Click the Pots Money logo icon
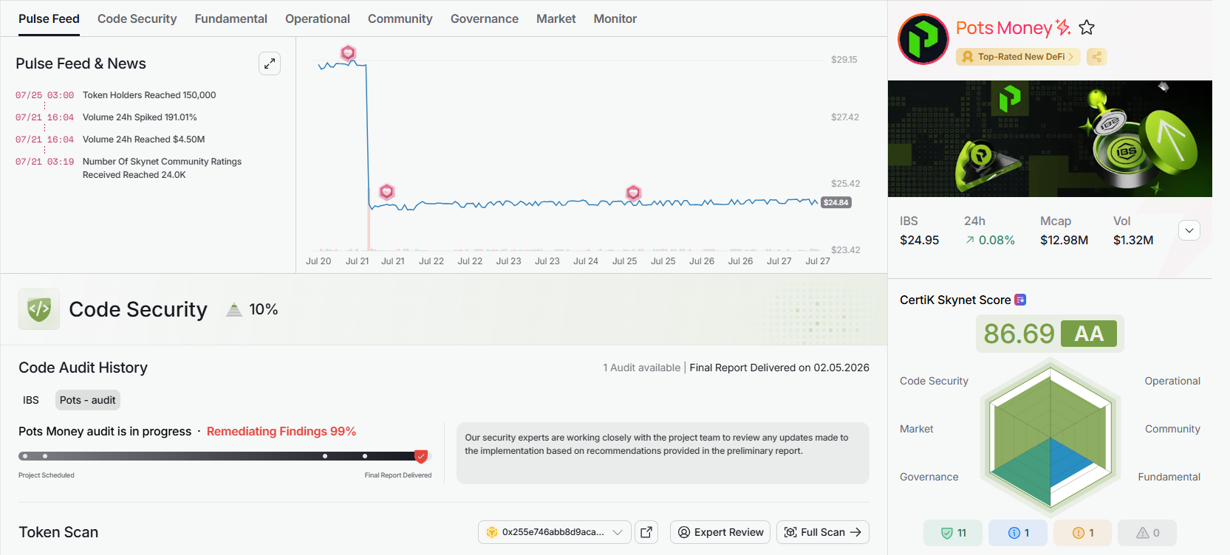Image resolution: width=1230 pixels, height=555 pixels. pos(923,39)
